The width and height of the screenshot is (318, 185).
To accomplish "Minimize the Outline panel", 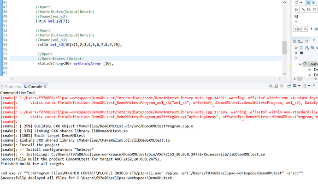I will tap(314, 40).
